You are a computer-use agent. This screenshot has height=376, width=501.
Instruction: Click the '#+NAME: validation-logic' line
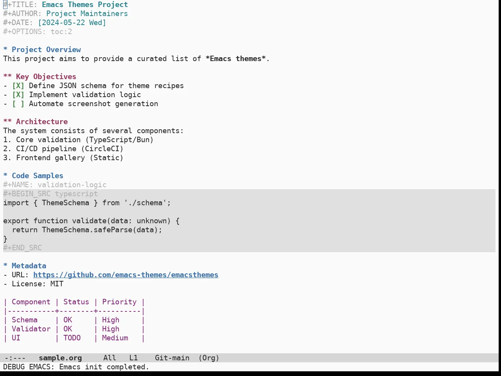tap(55, 185)
